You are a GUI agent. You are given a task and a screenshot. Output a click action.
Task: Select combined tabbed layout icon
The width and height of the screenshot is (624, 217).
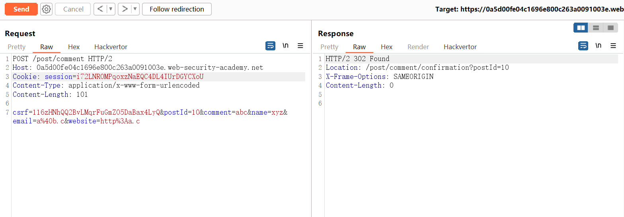tap(610, 28)
